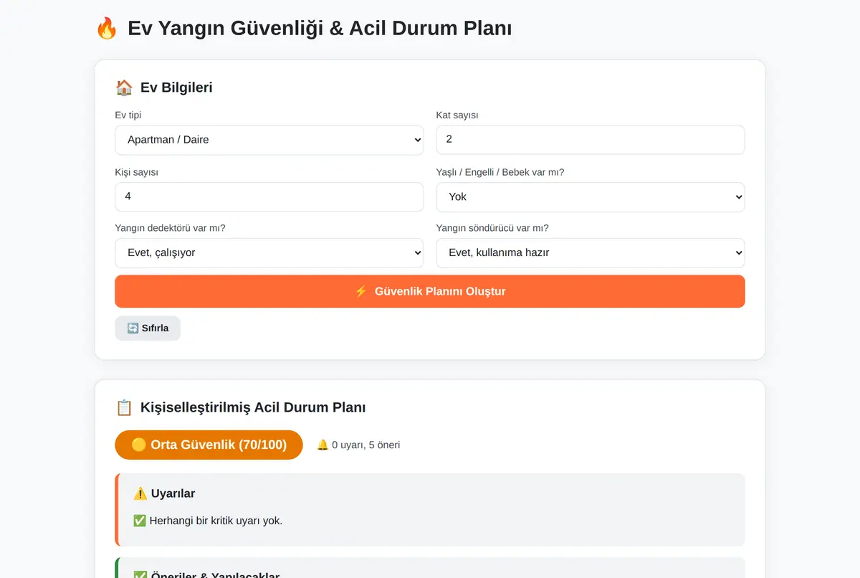Click the yellow circle in the security badge
860x578 pixels.
point(139,445)
